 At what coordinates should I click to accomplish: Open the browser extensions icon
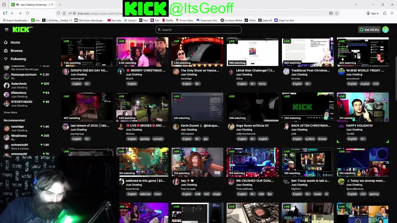coord(385,13)
